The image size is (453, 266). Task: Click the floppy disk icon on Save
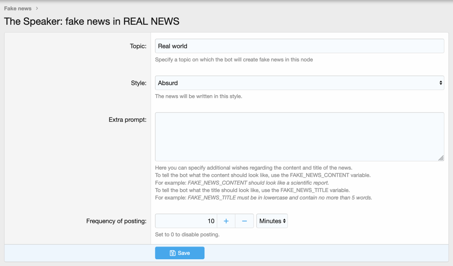pyautogui.click(x=173, y=253)
